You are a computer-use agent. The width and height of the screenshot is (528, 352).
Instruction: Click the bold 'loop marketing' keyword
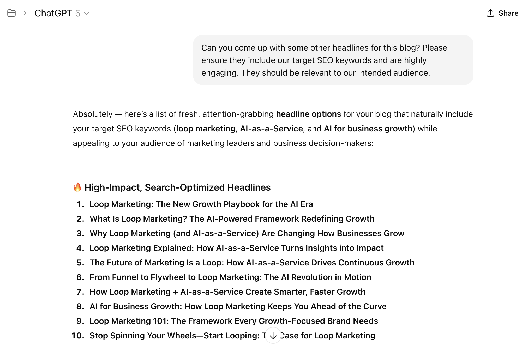[206, 129]
